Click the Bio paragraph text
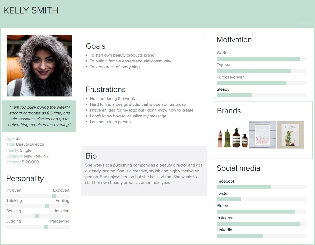The image size is (315, 245). (x=144, y=174)
